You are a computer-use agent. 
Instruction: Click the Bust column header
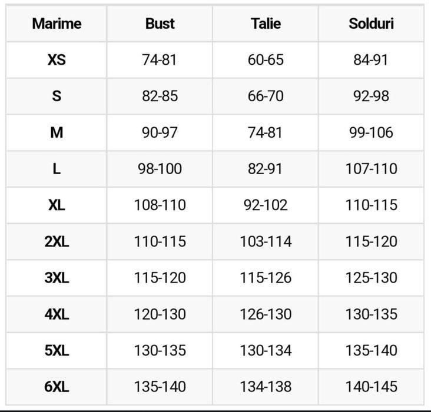coord(160,24)
